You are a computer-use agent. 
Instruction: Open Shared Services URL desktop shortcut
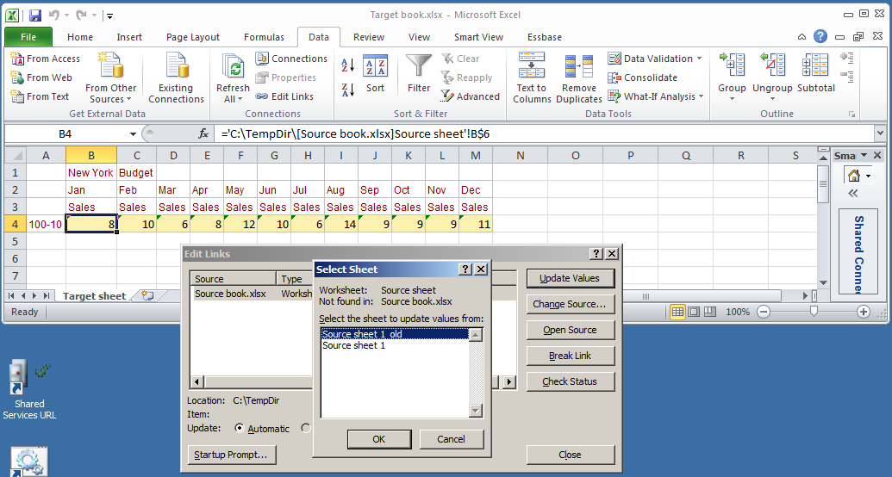28,389
